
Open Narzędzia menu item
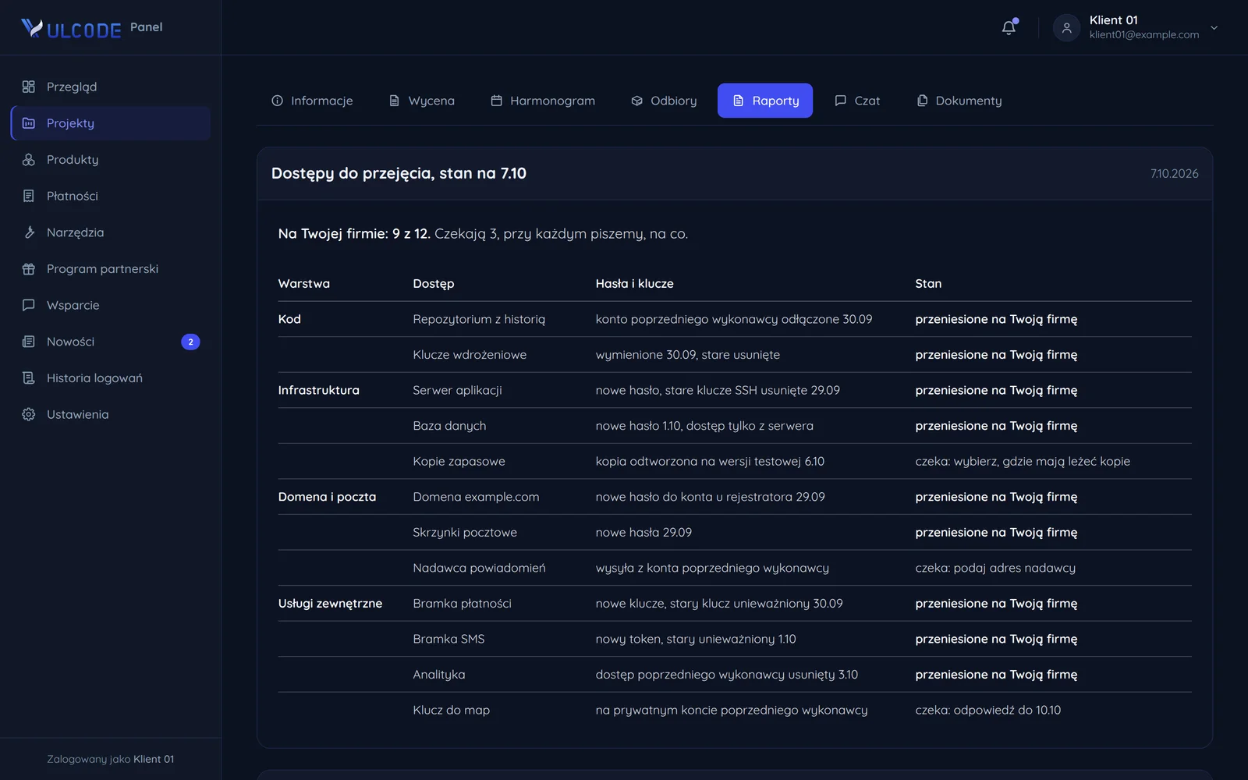click(111, 232)
